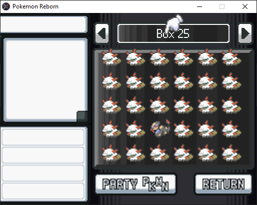Select the dark Pokemon in the fourth row
Viewport: 257px width, 205px height.
pyautogui.click(x=160, y=129)
